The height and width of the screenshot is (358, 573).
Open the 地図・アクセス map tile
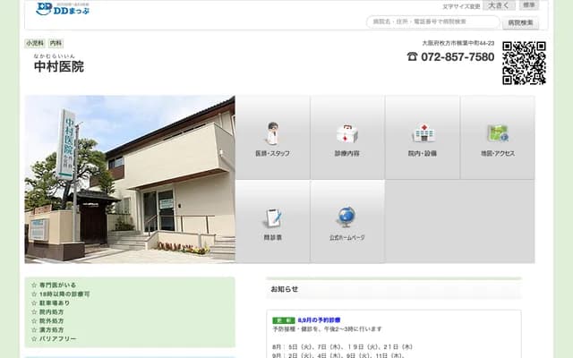point(498,137)
